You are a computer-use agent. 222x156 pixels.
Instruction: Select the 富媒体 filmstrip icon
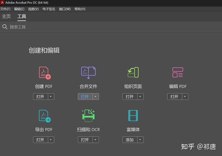133,116
